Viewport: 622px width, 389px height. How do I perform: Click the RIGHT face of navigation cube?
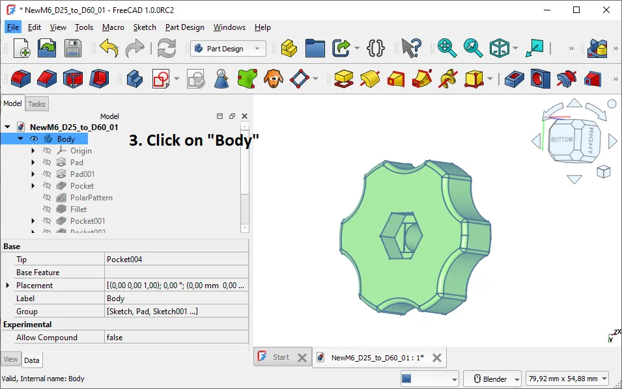pos(589,141)
